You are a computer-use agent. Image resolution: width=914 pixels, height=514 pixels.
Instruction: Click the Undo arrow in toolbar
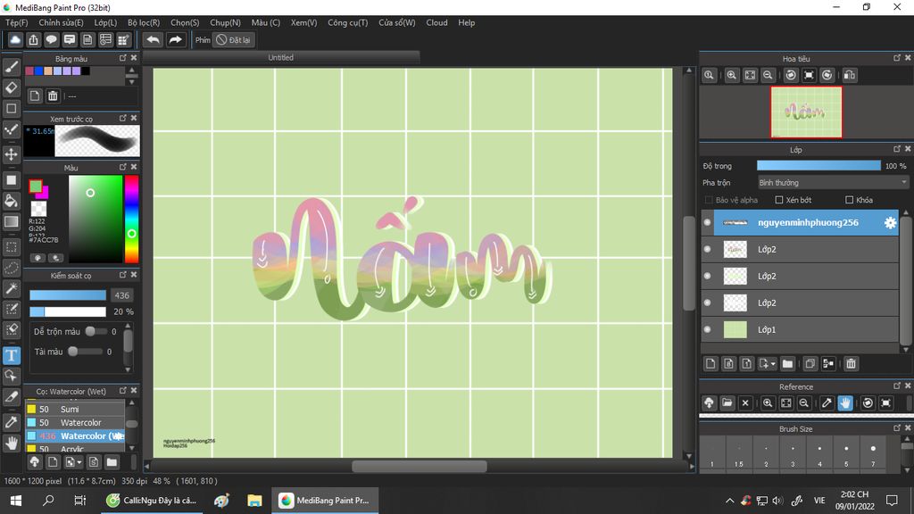coord(154,39)
